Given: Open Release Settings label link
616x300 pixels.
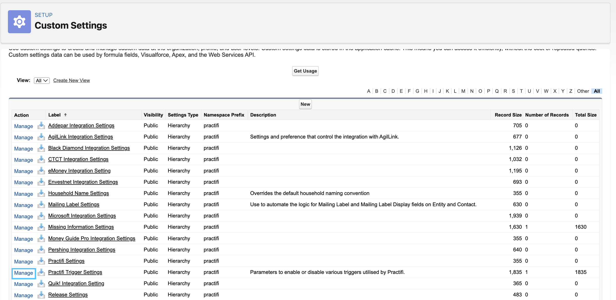Looking at the screenshot, I should coord(68,295).
